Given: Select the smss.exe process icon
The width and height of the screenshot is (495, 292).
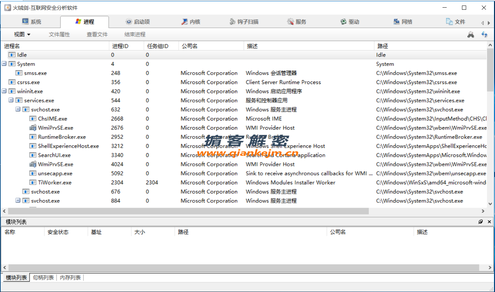Looking at the screenshot, I should 19,73.
